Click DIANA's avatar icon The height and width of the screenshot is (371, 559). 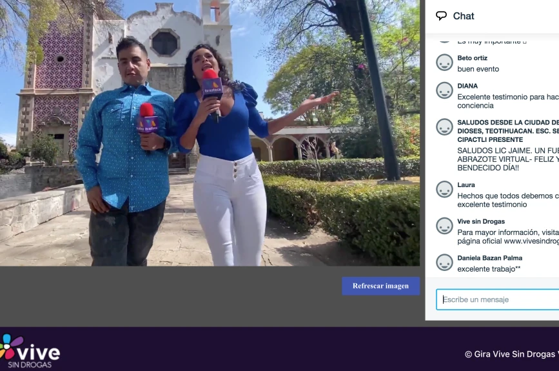point(445,90)
